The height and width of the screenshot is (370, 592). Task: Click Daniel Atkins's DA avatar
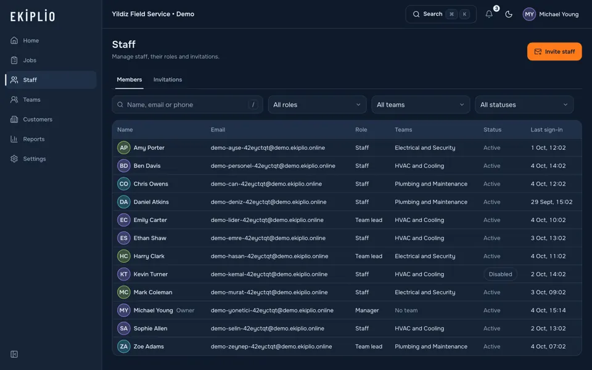click(124, 202)
